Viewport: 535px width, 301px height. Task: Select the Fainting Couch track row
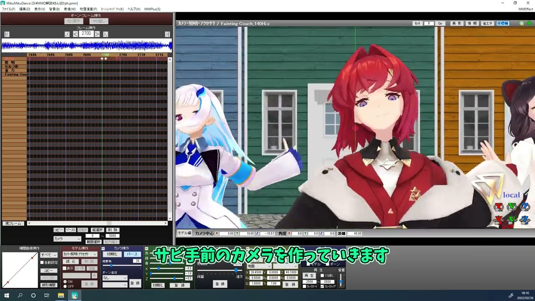tap(14, 74)
